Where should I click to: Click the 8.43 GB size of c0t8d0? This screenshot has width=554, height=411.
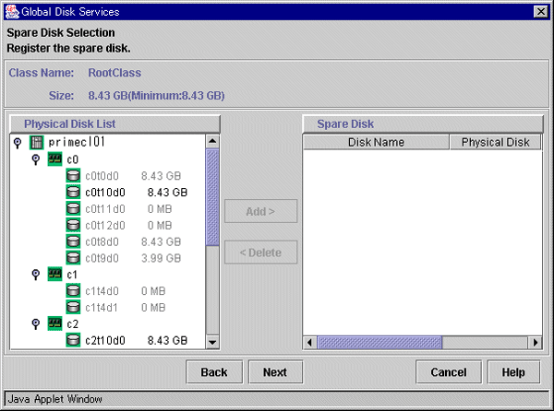pyautogui.click(x=161, y=241)
